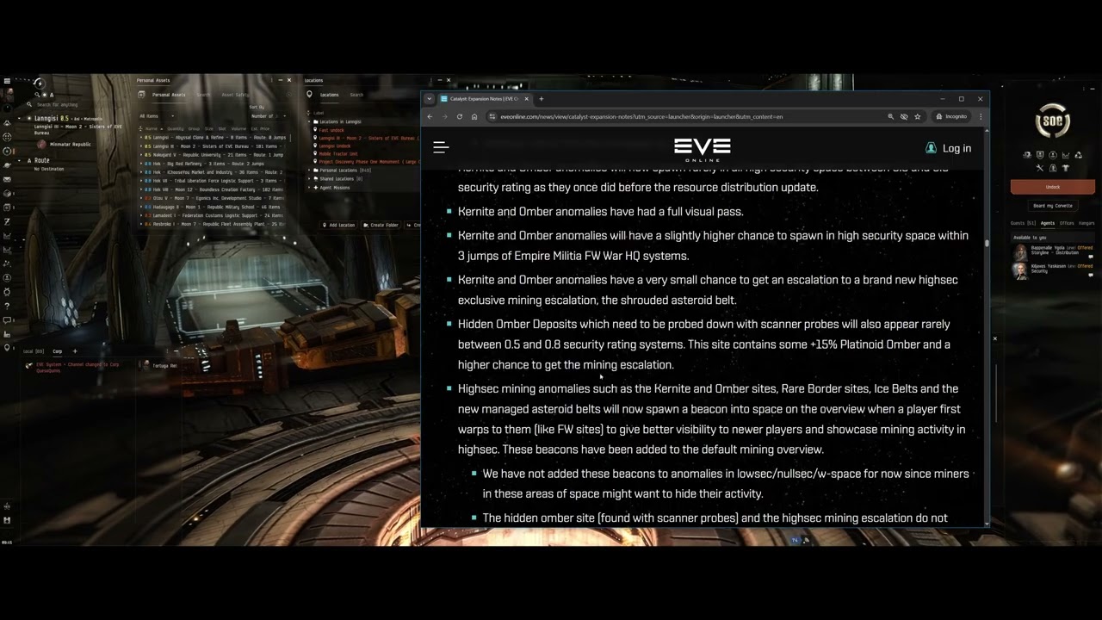1102x620 pixels.
Task: Expand Hek VIII Boundless Creation Factory row
Action: [x=141, y=189]
